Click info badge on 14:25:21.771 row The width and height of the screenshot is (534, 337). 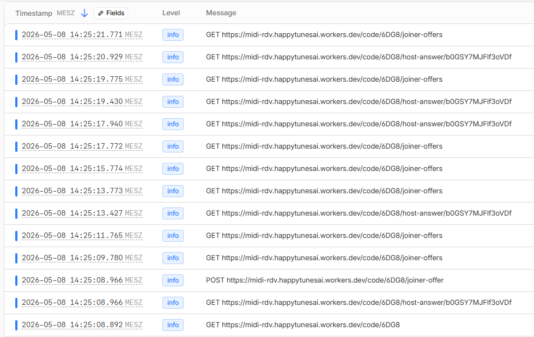pyautogui.click(x=173, y=35)
